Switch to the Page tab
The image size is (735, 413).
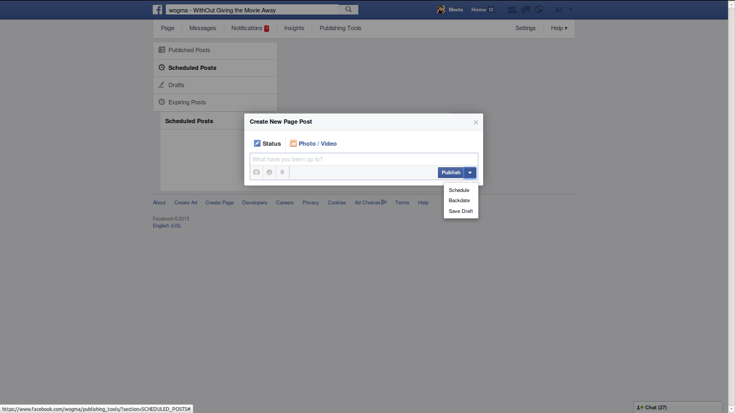(x=167, y=28)
